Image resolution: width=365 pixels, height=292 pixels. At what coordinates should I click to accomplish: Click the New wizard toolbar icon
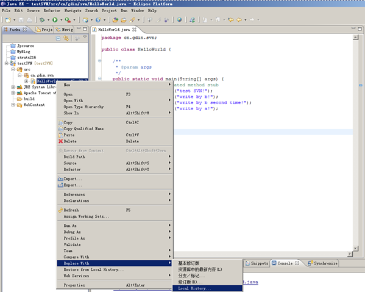8,20
